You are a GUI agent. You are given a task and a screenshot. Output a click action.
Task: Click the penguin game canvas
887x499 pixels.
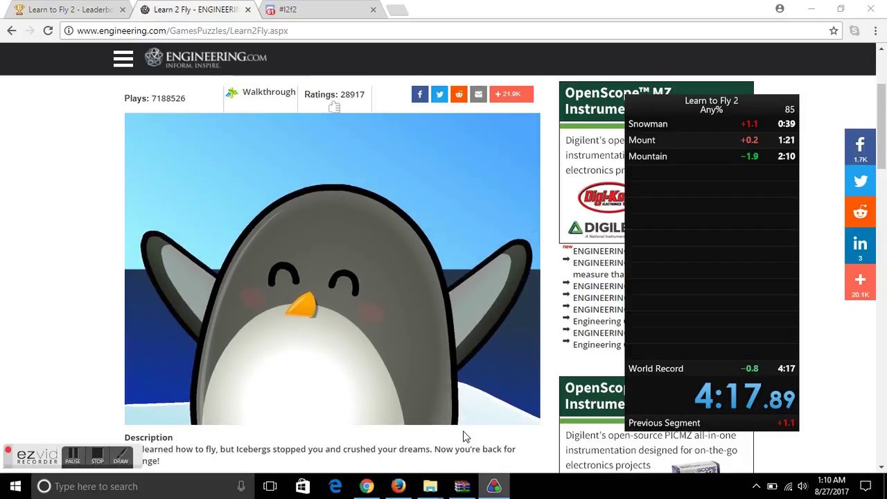[x=332, y=269]
